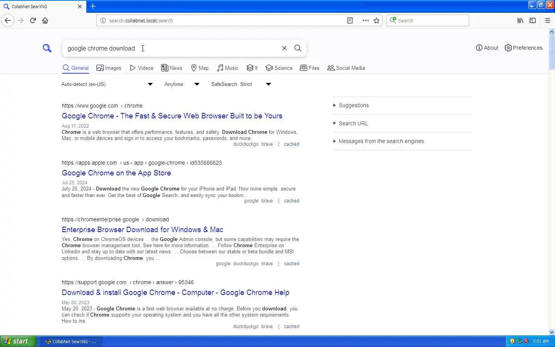The width and height of the screenshot is (555, 347).
Task: Switch to the Map tab
Action: pyautogui.click(x=200, y=68)
